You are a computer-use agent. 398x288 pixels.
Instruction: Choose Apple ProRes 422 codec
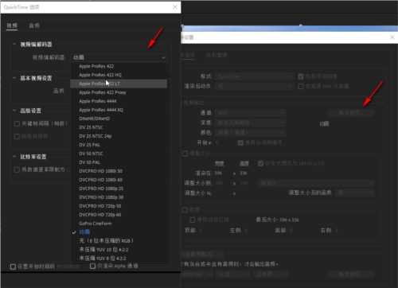[x=119, y=66]
